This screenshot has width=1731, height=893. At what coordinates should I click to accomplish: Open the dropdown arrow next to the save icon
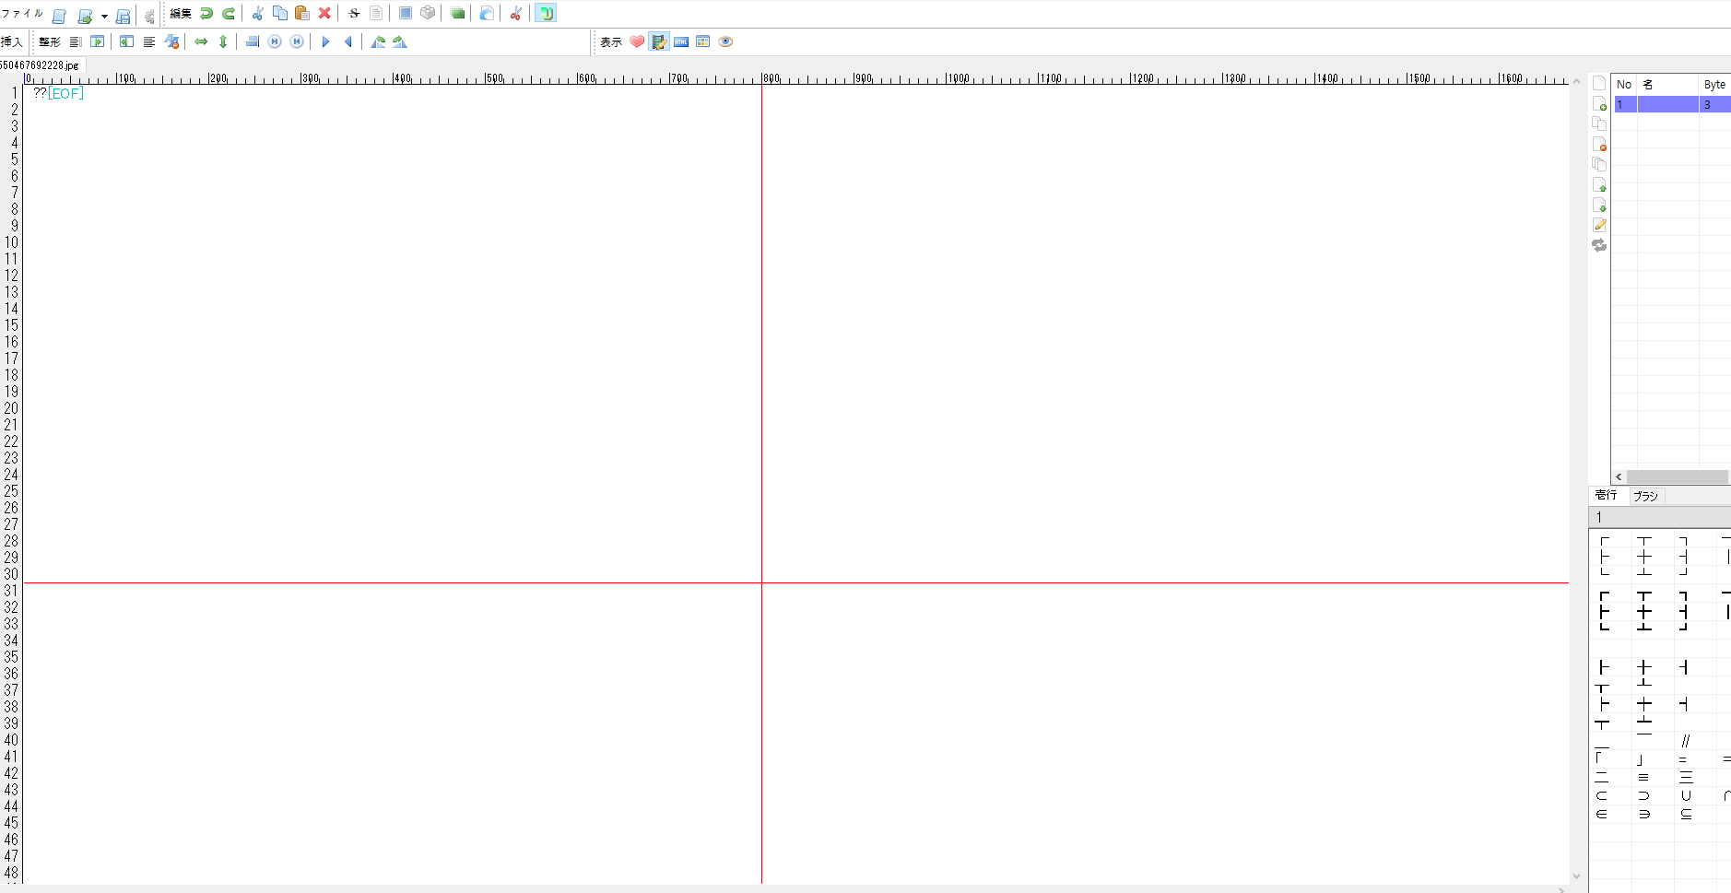104,16
